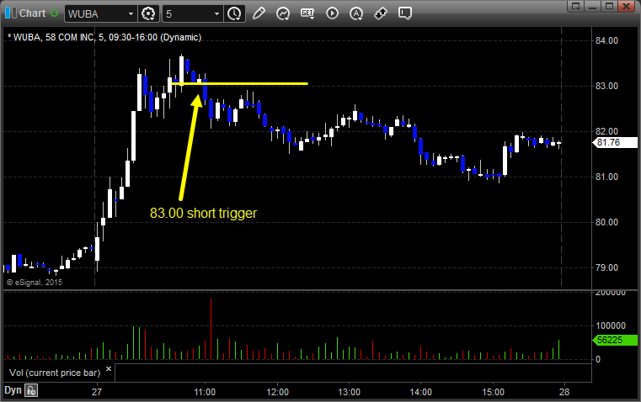Click the Dyn scaling button
The height and width of the screenshot is (402, 641).
pos(13,390)
